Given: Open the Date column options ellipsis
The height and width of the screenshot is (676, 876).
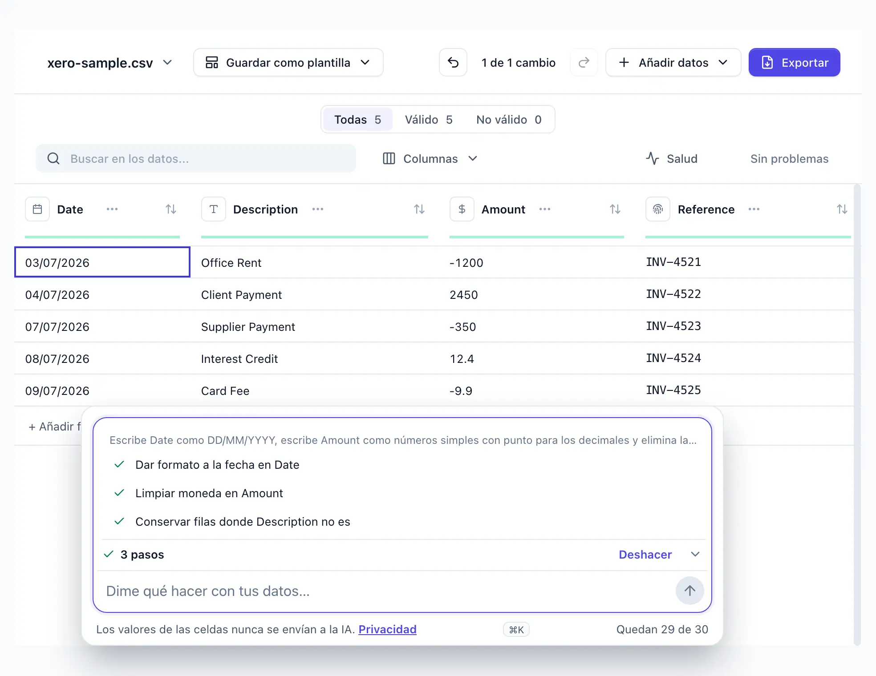Looking at the screenshot, I should [112, 209].
